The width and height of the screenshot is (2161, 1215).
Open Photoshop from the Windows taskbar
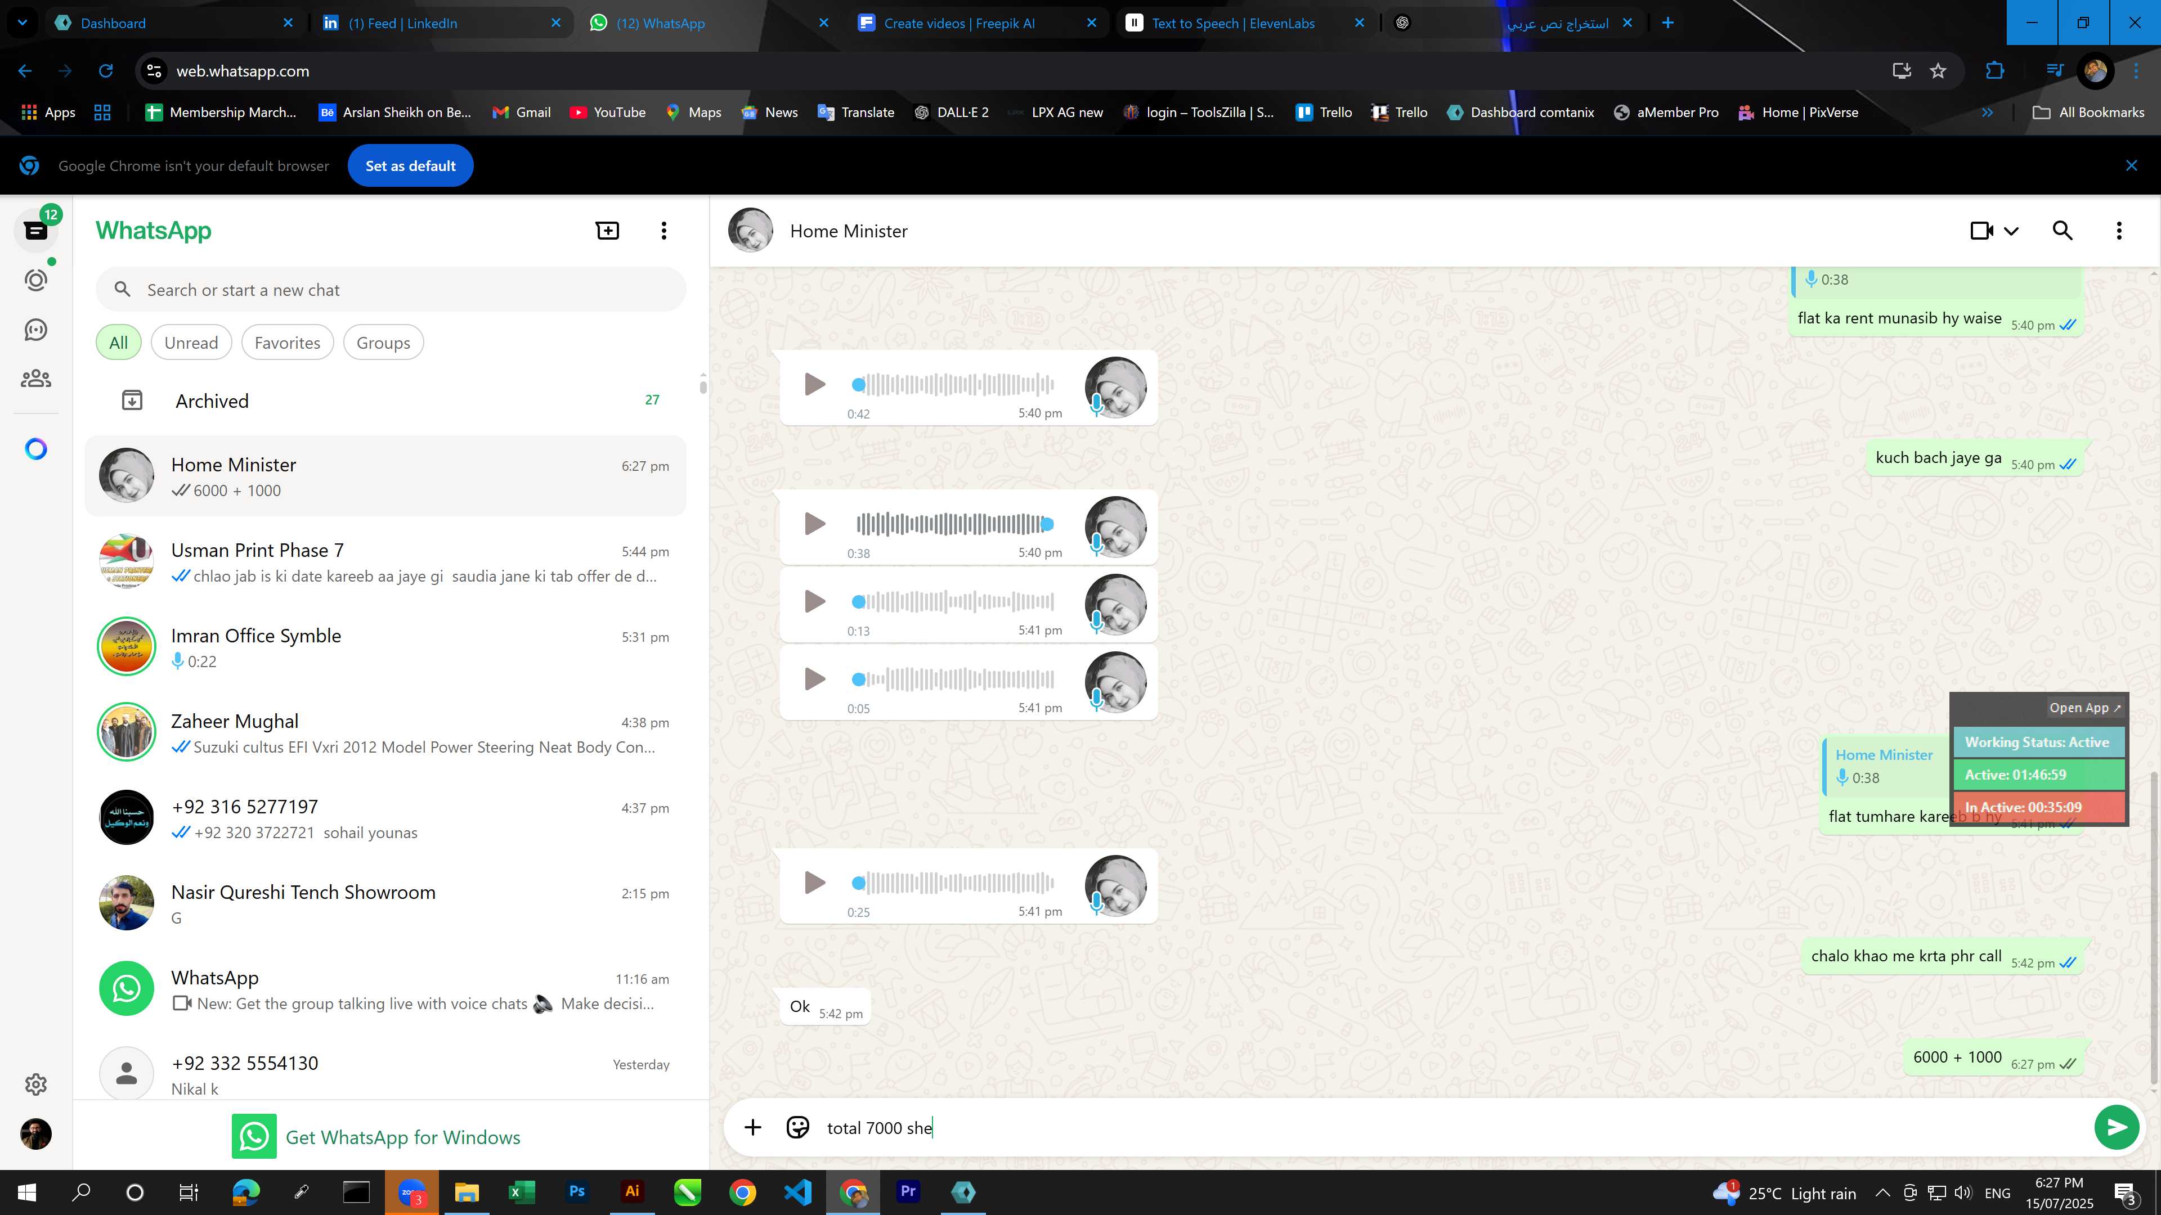[577, 1191]
